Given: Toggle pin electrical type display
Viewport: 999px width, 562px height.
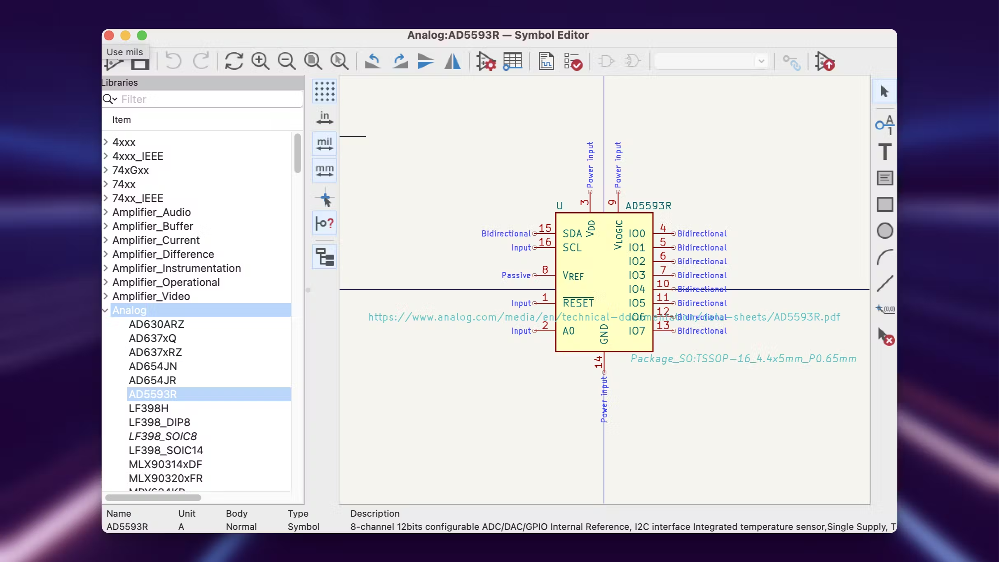Looking at the screenshot, I should tap(325, 223).
